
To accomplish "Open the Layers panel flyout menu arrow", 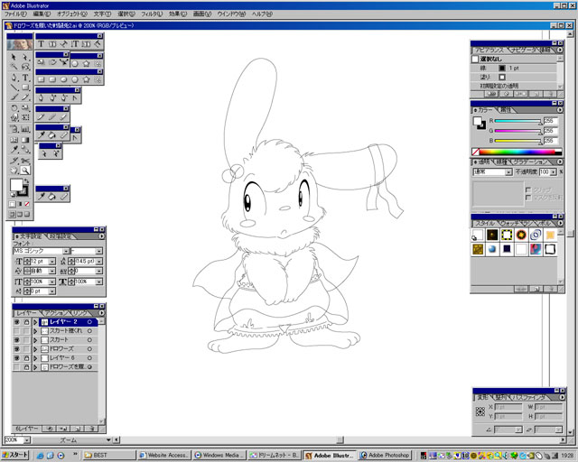I will 101,313.
